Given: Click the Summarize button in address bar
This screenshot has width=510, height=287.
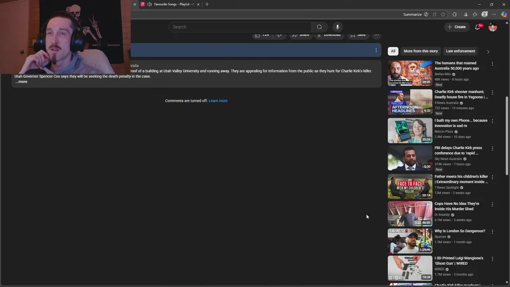Looking at the screenshot, I should click(x=416, y=14).
